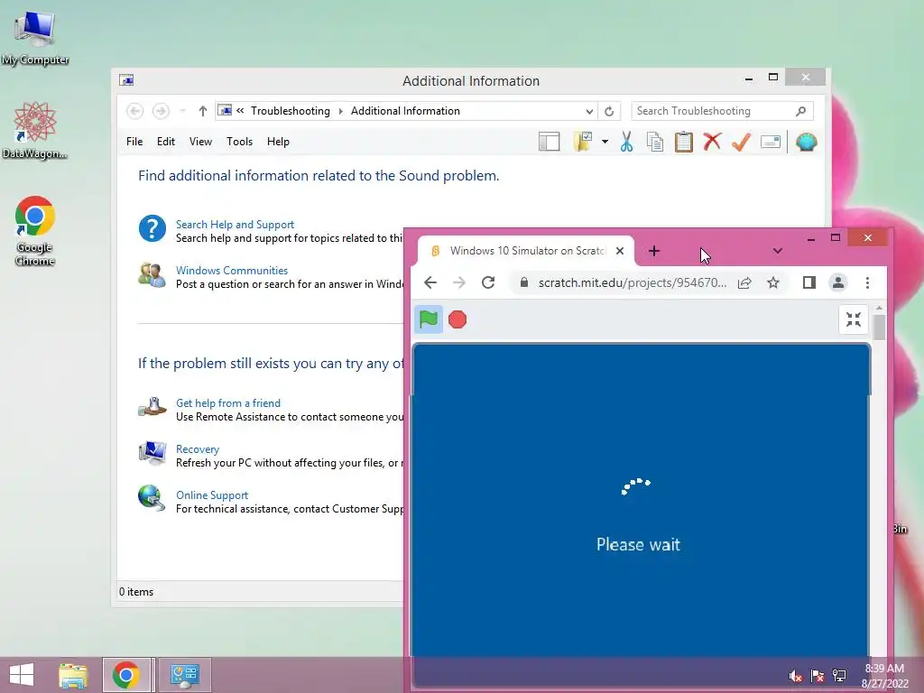Open the Tools menu in Additional Information window
Screen dimensions: 924x693
tap(239, 142)
